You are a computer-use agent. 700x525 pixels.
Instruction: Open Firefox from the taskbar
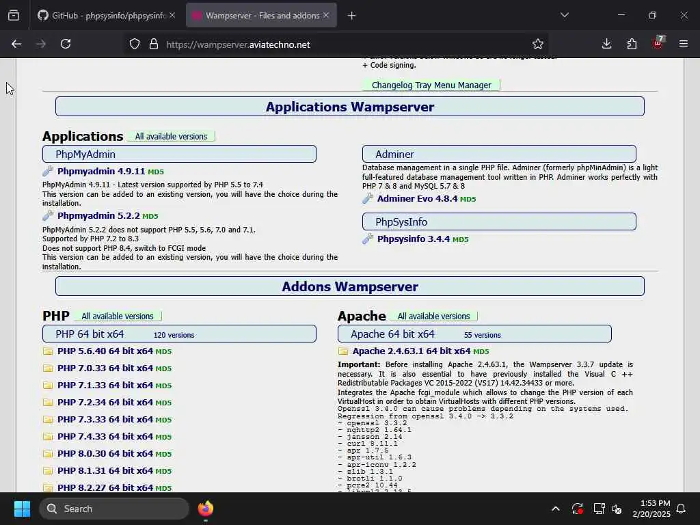click(x=206, y=509)
